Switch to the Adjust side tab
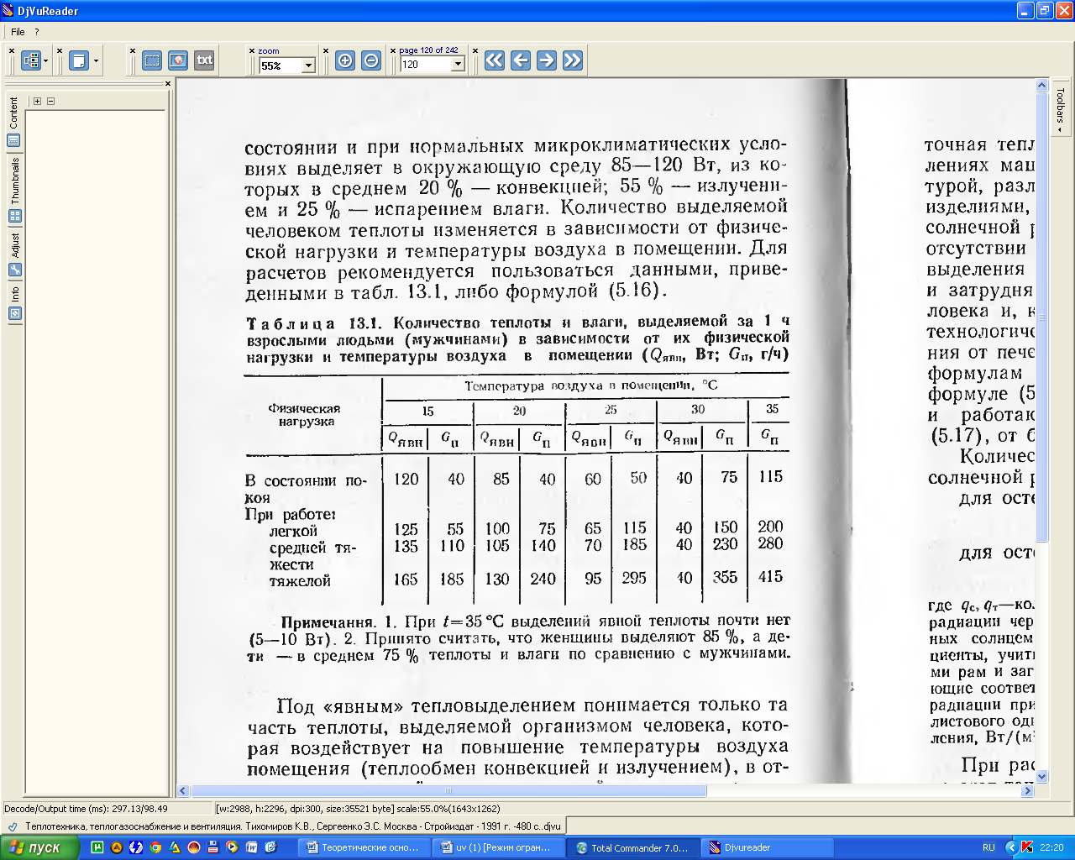 point(14,254)
